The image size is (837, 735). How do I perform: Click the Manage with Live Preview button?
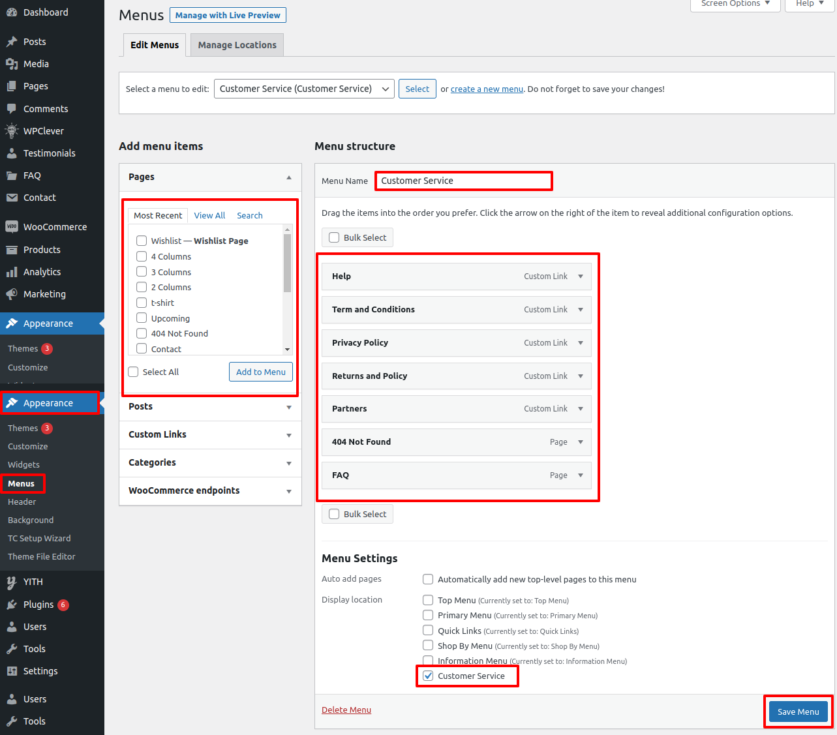[228, 15]
